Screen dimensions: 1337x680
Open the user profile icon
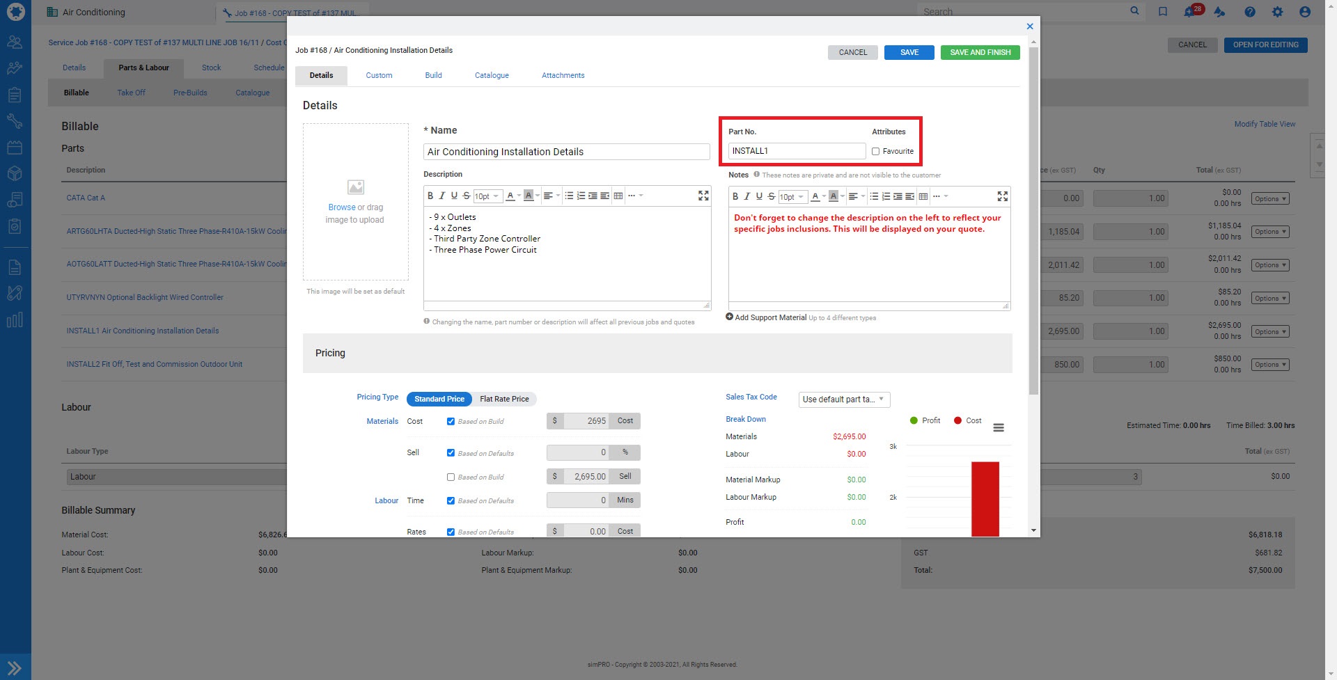pyautogui.click(x=1305, y=12)
